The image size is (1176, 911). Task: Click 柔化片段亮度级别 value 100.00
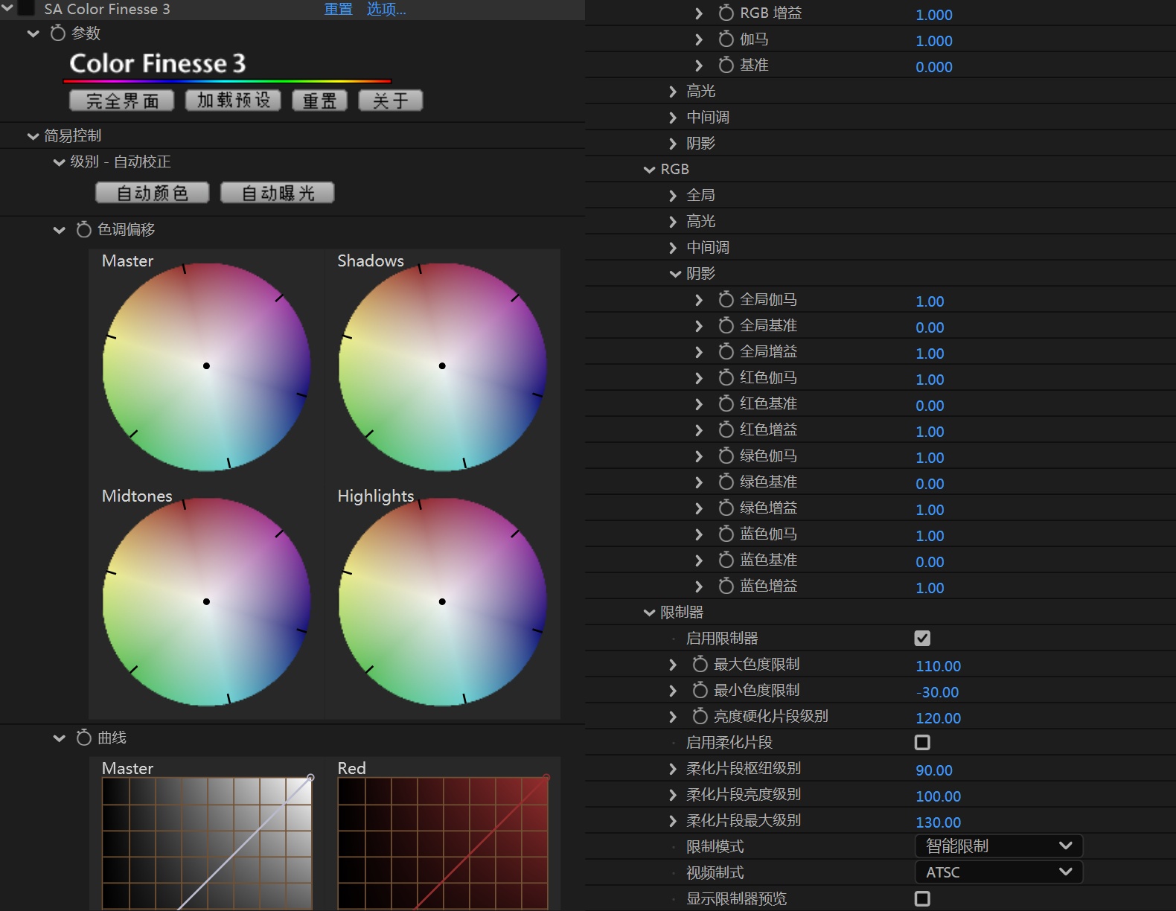click(x=938, y=796)
